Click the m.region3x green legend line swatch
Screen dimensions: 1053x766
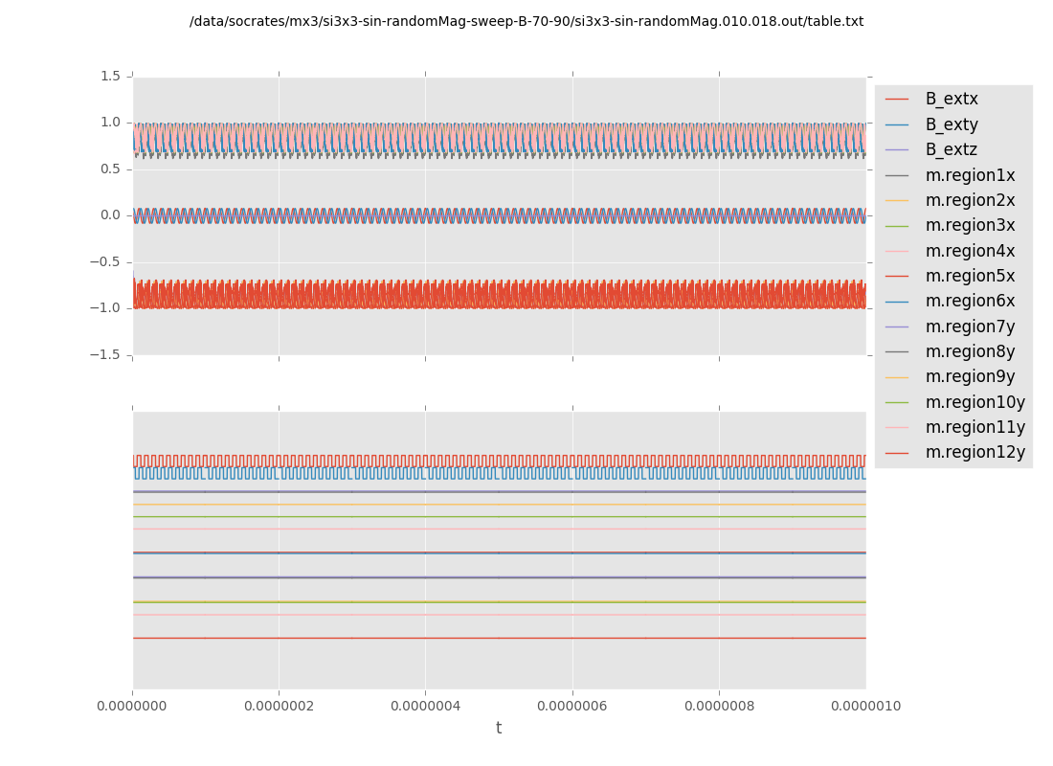(897, 226)
